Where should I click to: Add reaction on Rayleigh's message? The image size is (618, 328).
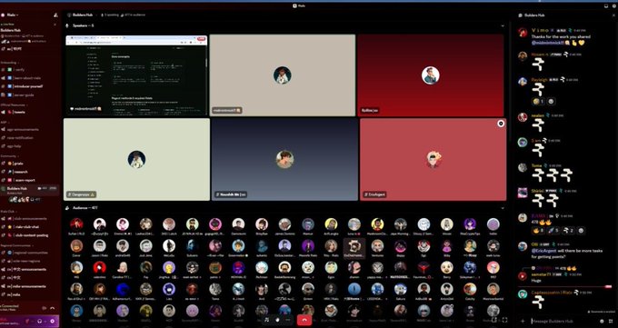(x=551, y=102)
